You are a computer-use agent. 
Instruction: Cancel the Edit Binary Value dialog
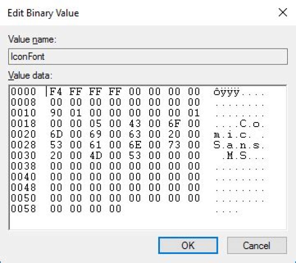click(257, 245)
